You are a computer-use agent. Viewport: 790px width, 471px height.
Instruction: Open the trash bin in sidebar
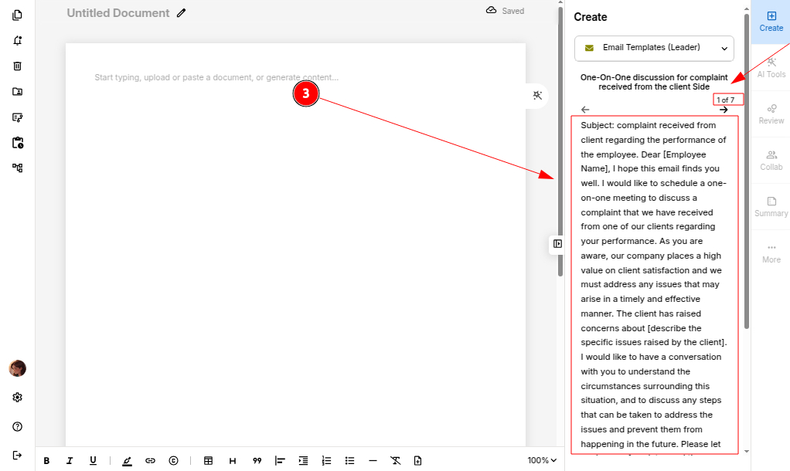17,66
